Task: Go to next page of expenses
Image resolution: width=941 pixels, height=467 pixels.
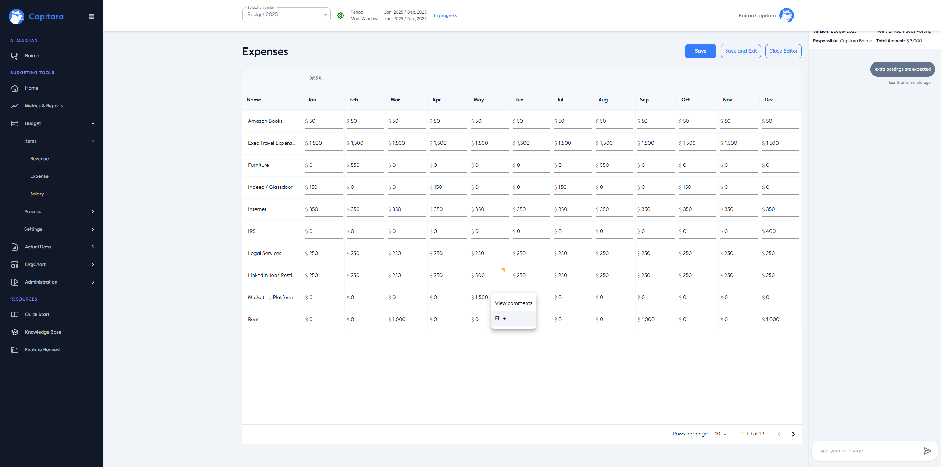Action: click(793, 434)
